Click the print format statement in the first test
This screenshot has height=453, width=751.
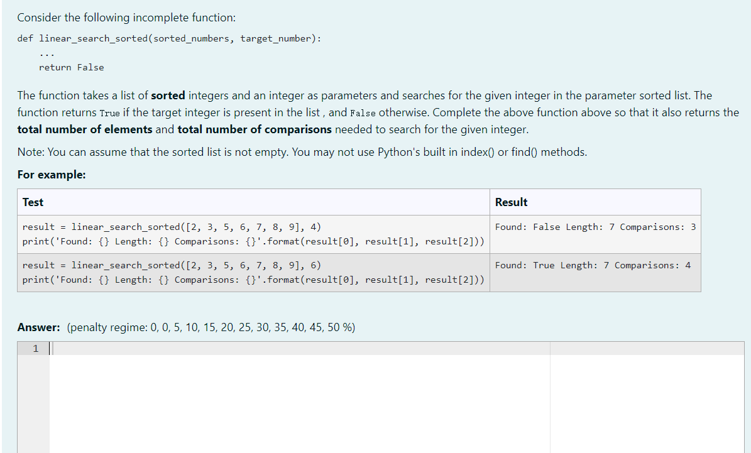(253, 241)
